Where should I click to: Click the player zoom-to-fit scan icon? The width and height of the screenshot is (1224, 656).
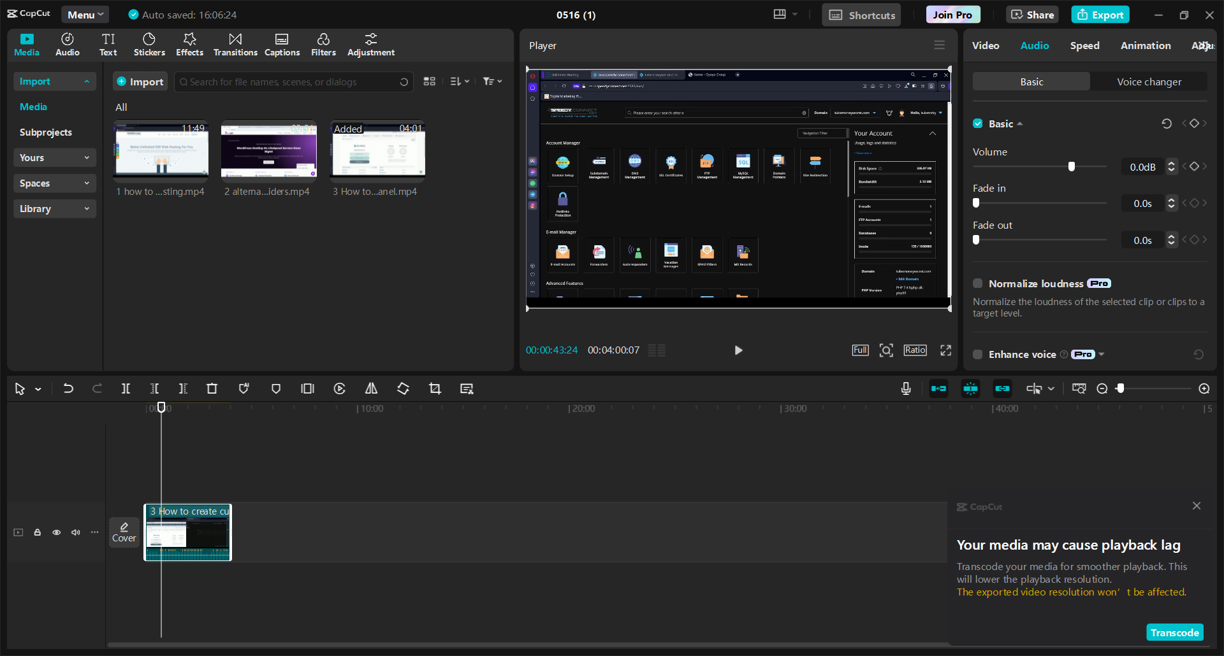click(886, 350)
